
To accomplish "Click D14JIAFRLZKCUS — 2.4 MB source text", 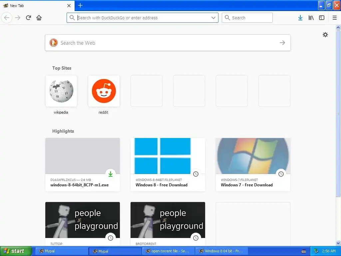I will (71, 180).
